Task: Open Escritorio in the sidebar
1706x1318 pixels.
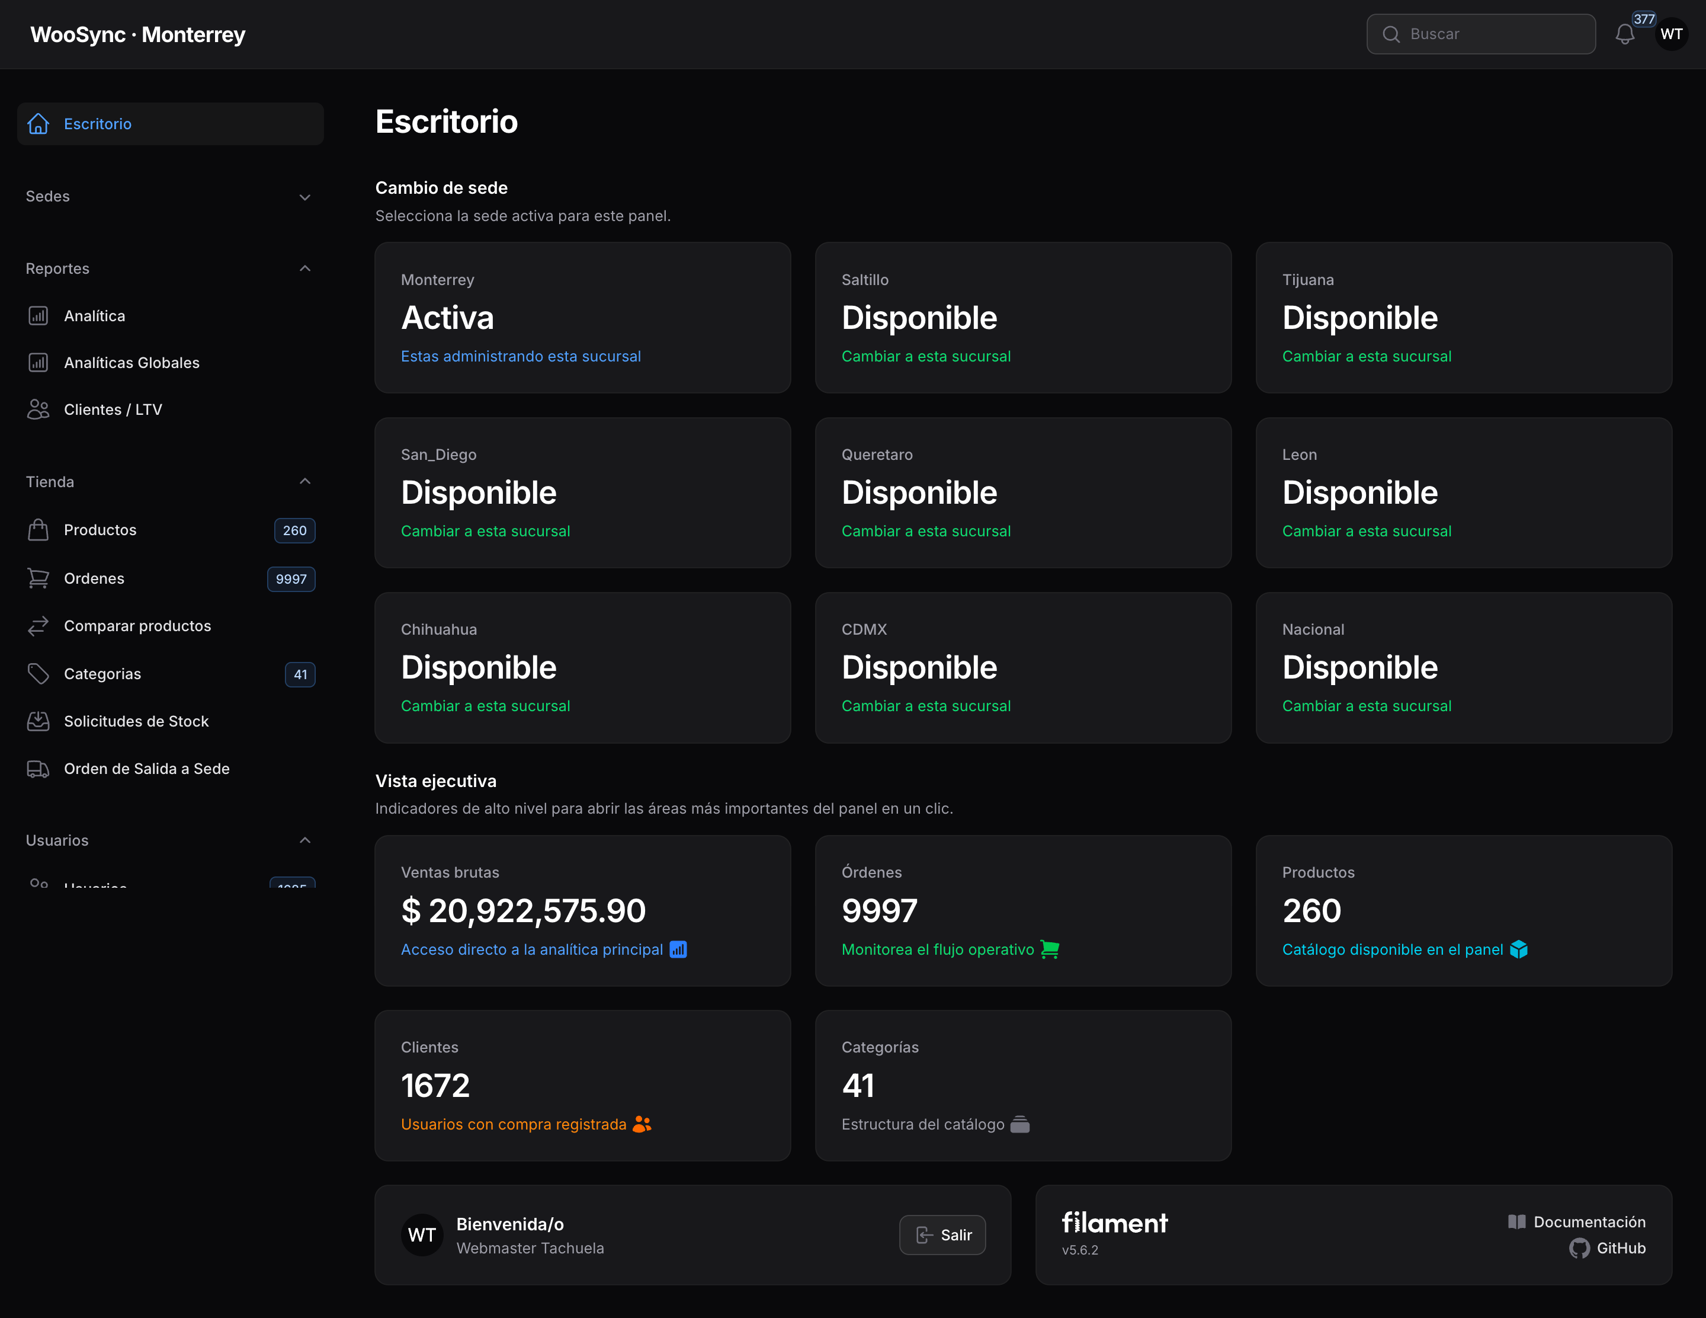Action: (170, 123)
